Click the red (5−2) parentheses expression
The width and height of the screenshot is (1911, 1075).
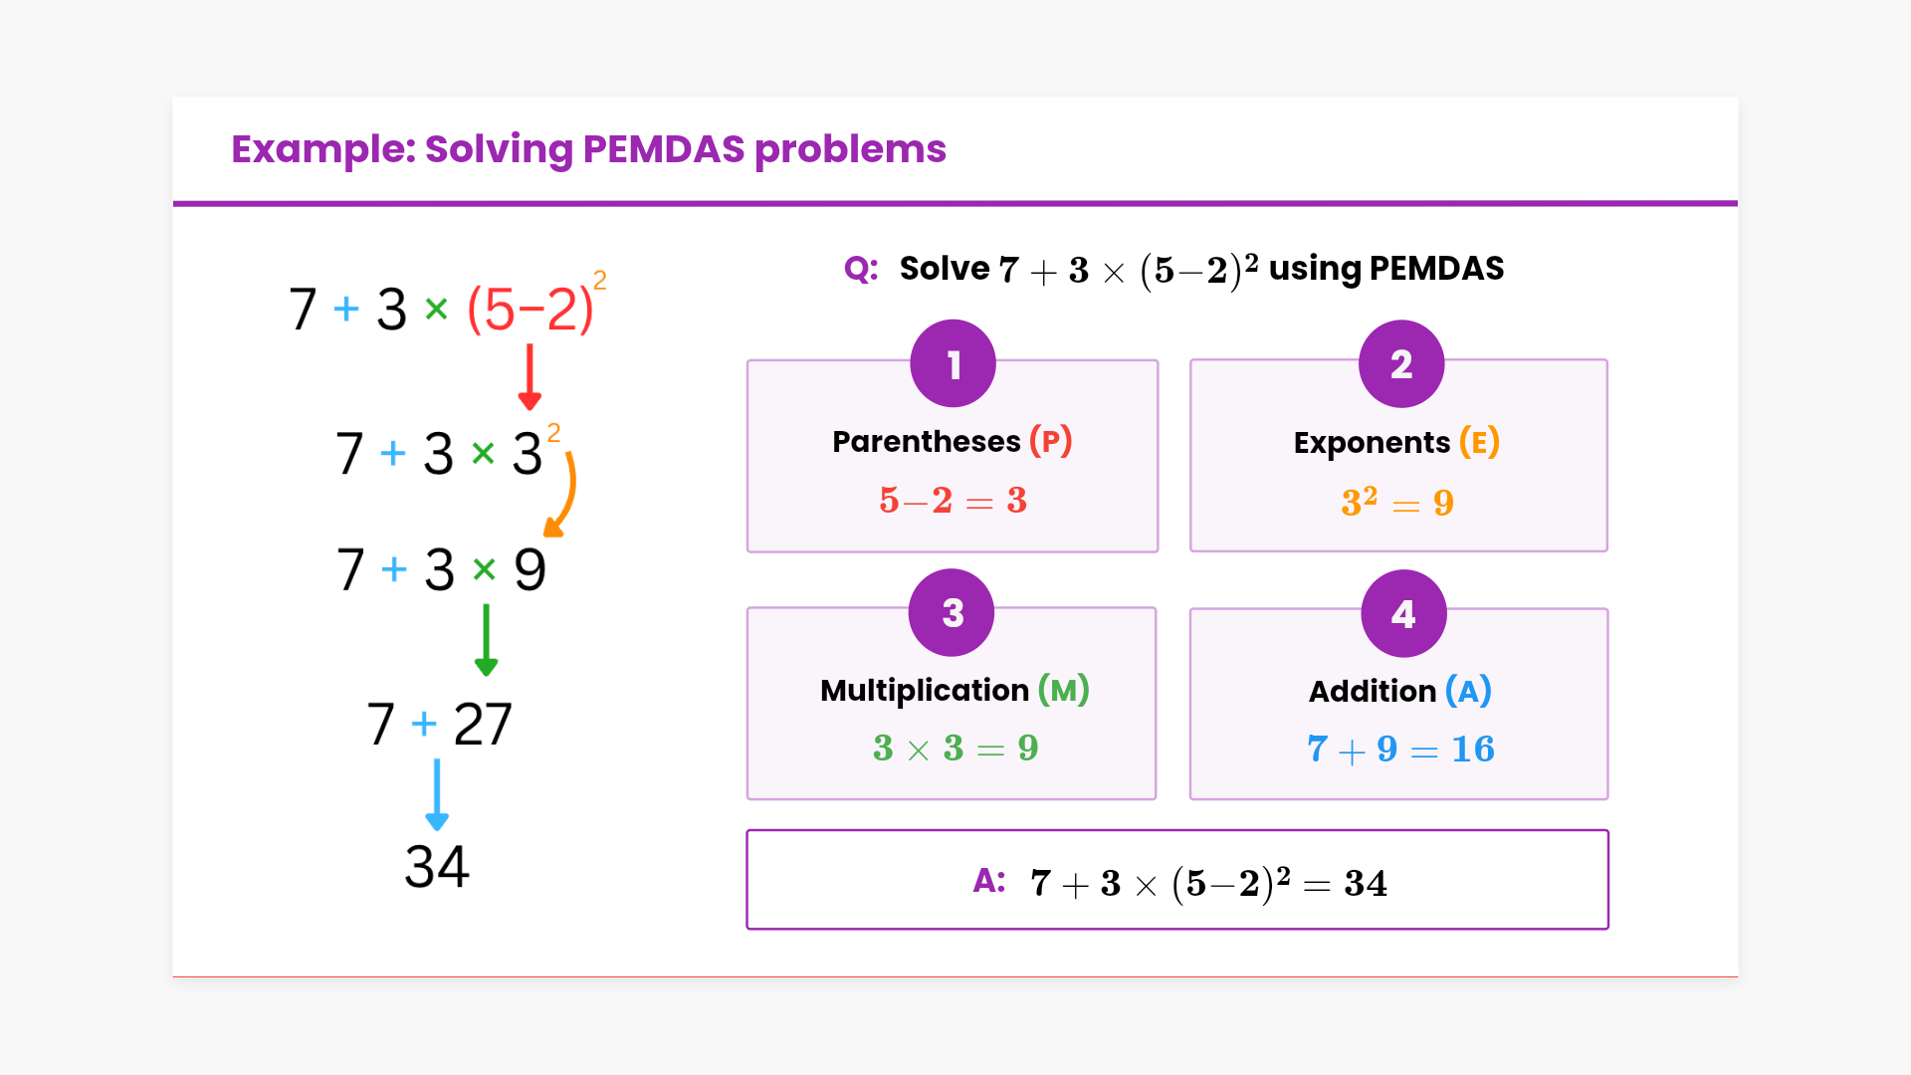pyautogui.click(x=531, y=309)
